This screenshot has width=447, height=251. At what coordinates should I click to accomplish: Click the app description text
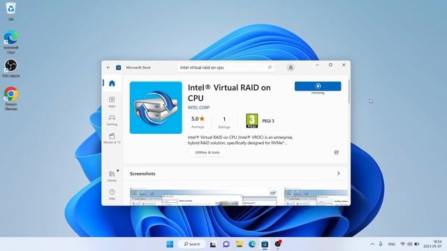coord(240,140)
